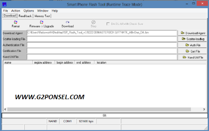Screen dimensions: 209x131
Task: Click the Format toolbar icon
Action: [x=16, y=22]
